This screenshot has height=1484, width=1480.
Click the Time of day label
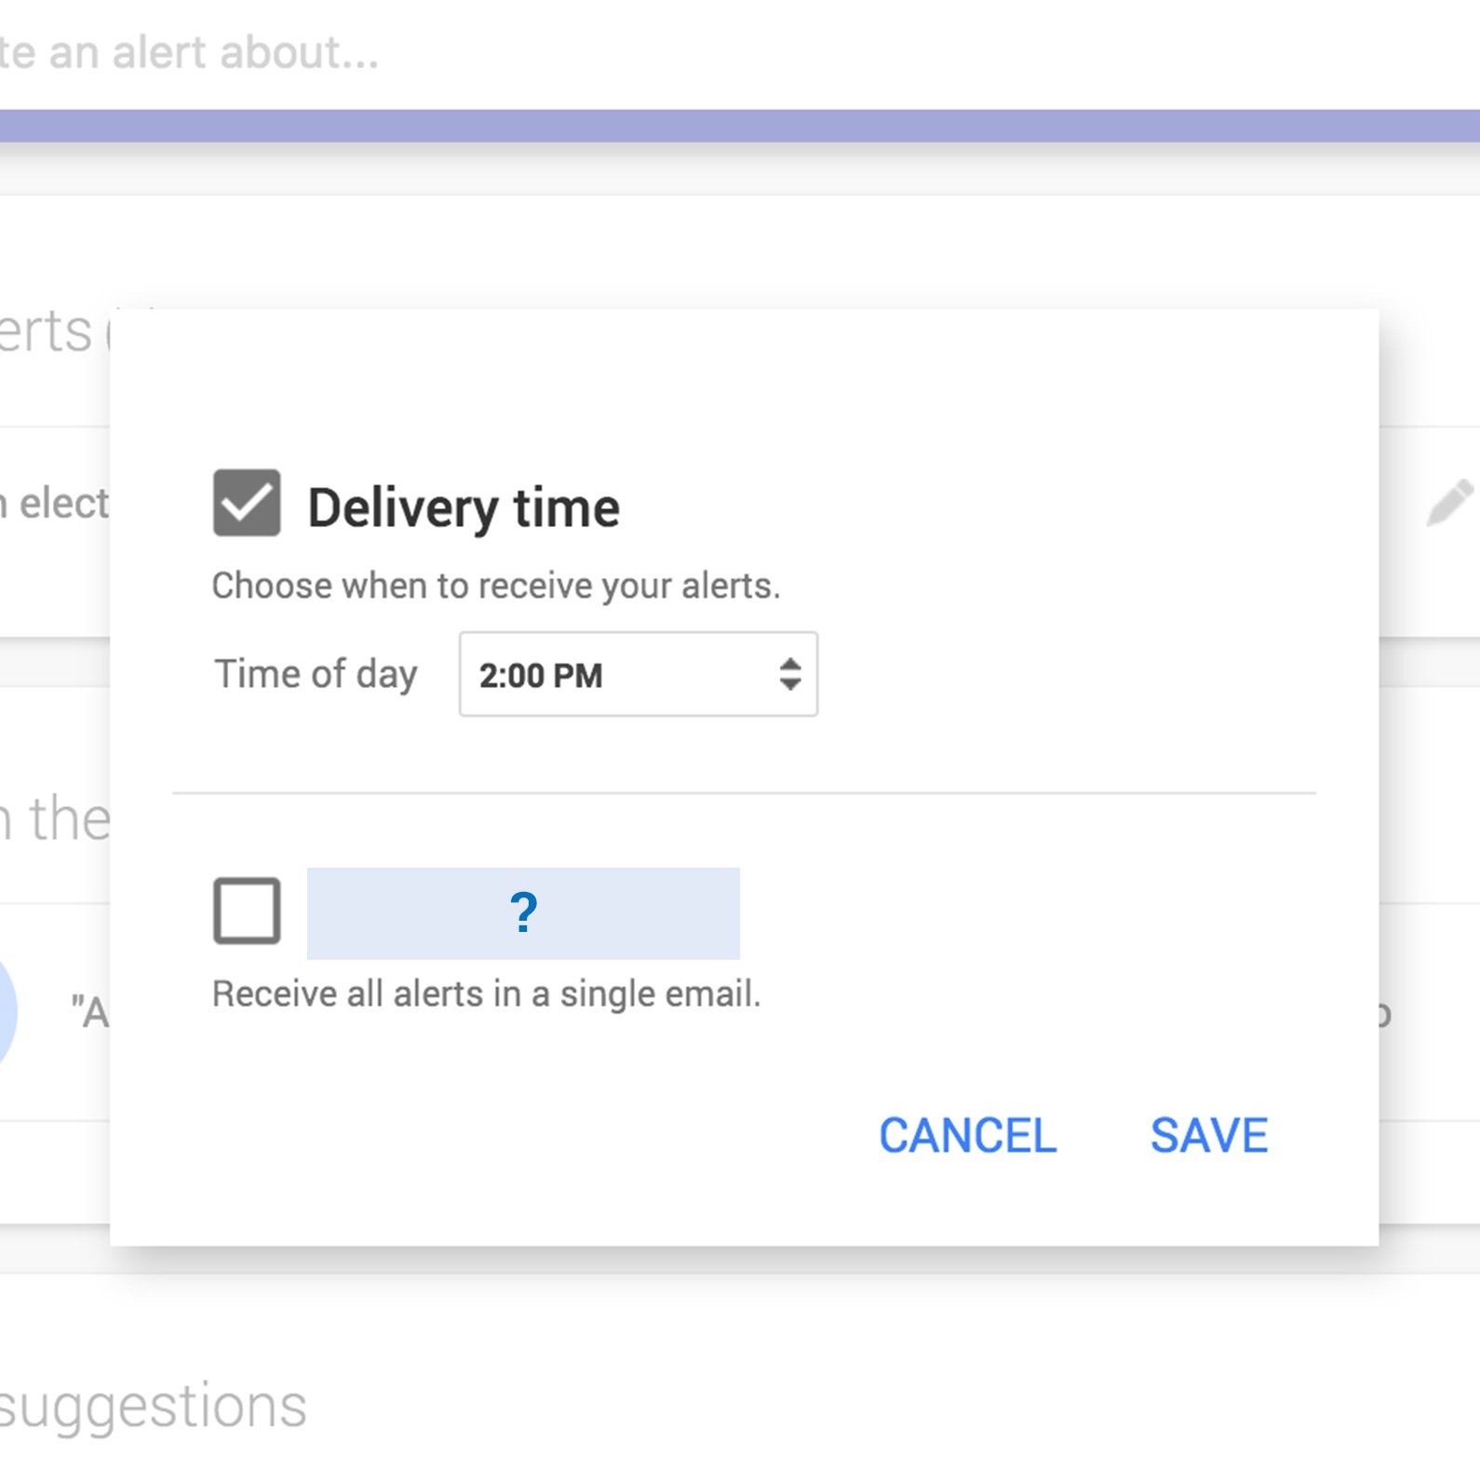click(316, 674)
